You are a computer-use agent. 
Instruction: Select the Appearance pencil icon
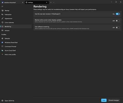(x=2, y=19)
